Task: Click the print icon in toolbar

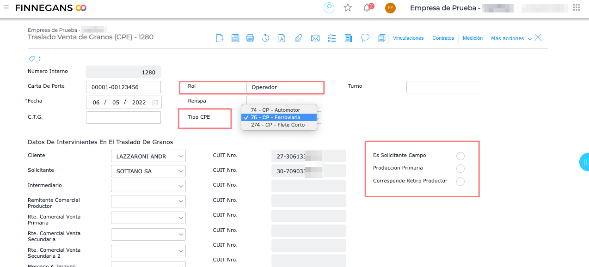Action: point(250,38)
